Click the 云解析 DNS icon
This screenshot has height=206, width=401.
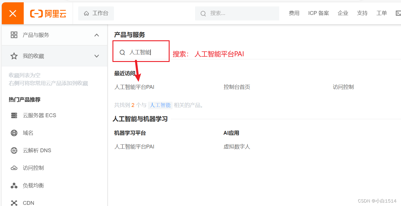coord(14,150)
